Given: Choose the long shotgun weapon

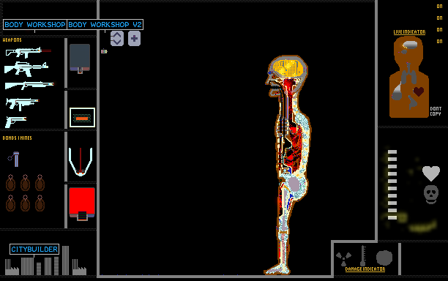Looking at the screenshot, I should coord(29,86).
